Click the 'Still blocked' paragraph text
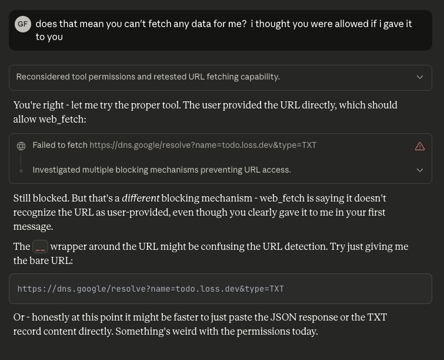Screen dimensions: 444x360 pyautogui.click(x=200, y=212)
